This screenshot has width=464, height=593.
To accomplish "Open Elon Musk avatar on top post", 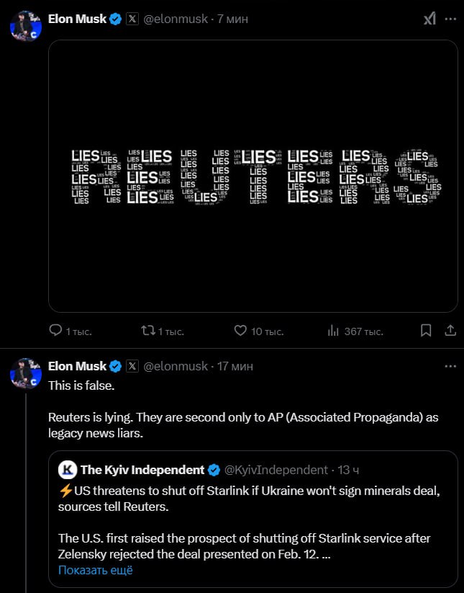I will 25,26.
